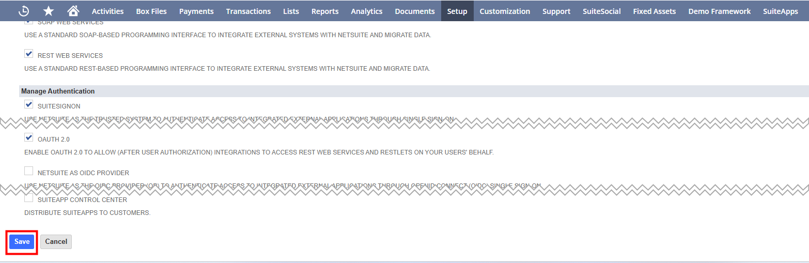Toggle the SuiteSignOn checkbox
The width and height of the screenshot is (809, 263).
point(29,105)
